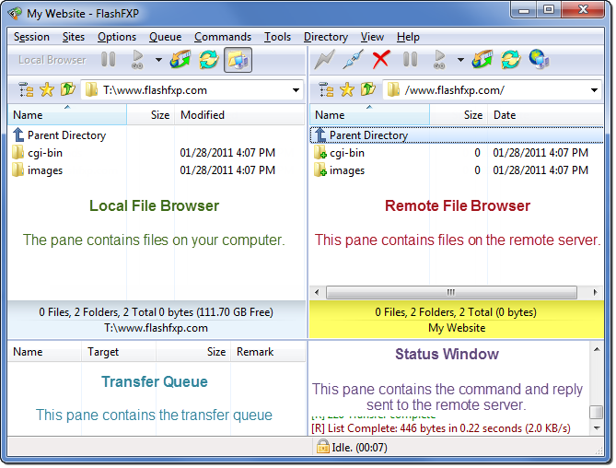
Task: Refresh the local file list
Action: [x=209, y=60]
